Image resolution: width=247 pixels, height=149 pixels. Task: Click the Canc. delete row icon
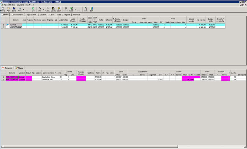click(x=47, y=9)
